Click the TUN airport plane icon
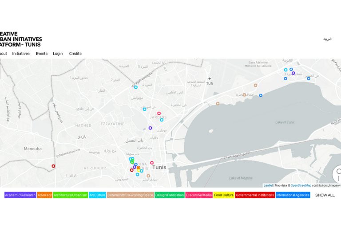This screenshot has width=341, height=227. (210, 78)
